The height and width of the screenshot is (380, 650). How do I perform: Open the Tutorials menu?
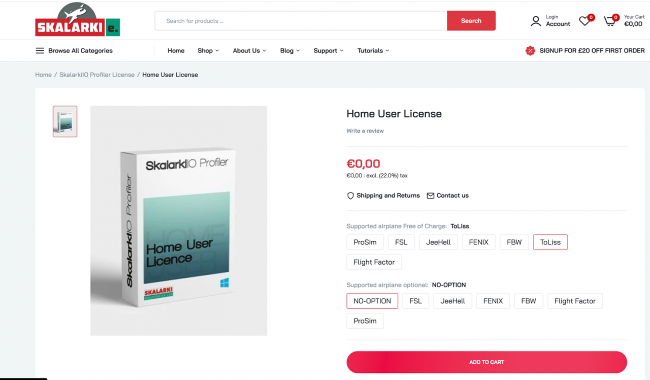pyautogui.click(x=373, y=51)
